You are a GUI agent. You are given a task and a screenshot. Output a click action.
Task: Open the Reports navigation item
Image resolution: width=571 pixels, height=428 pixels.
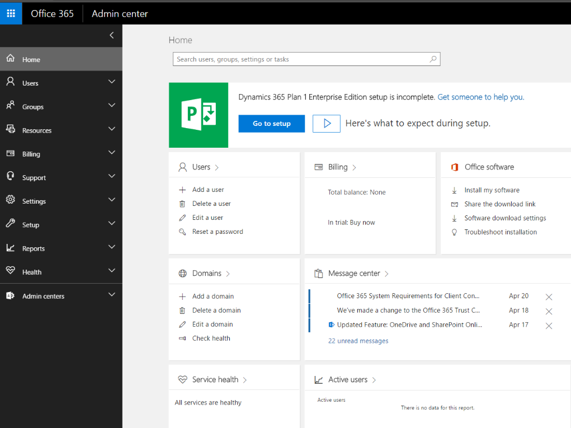(x=34, y=248)
